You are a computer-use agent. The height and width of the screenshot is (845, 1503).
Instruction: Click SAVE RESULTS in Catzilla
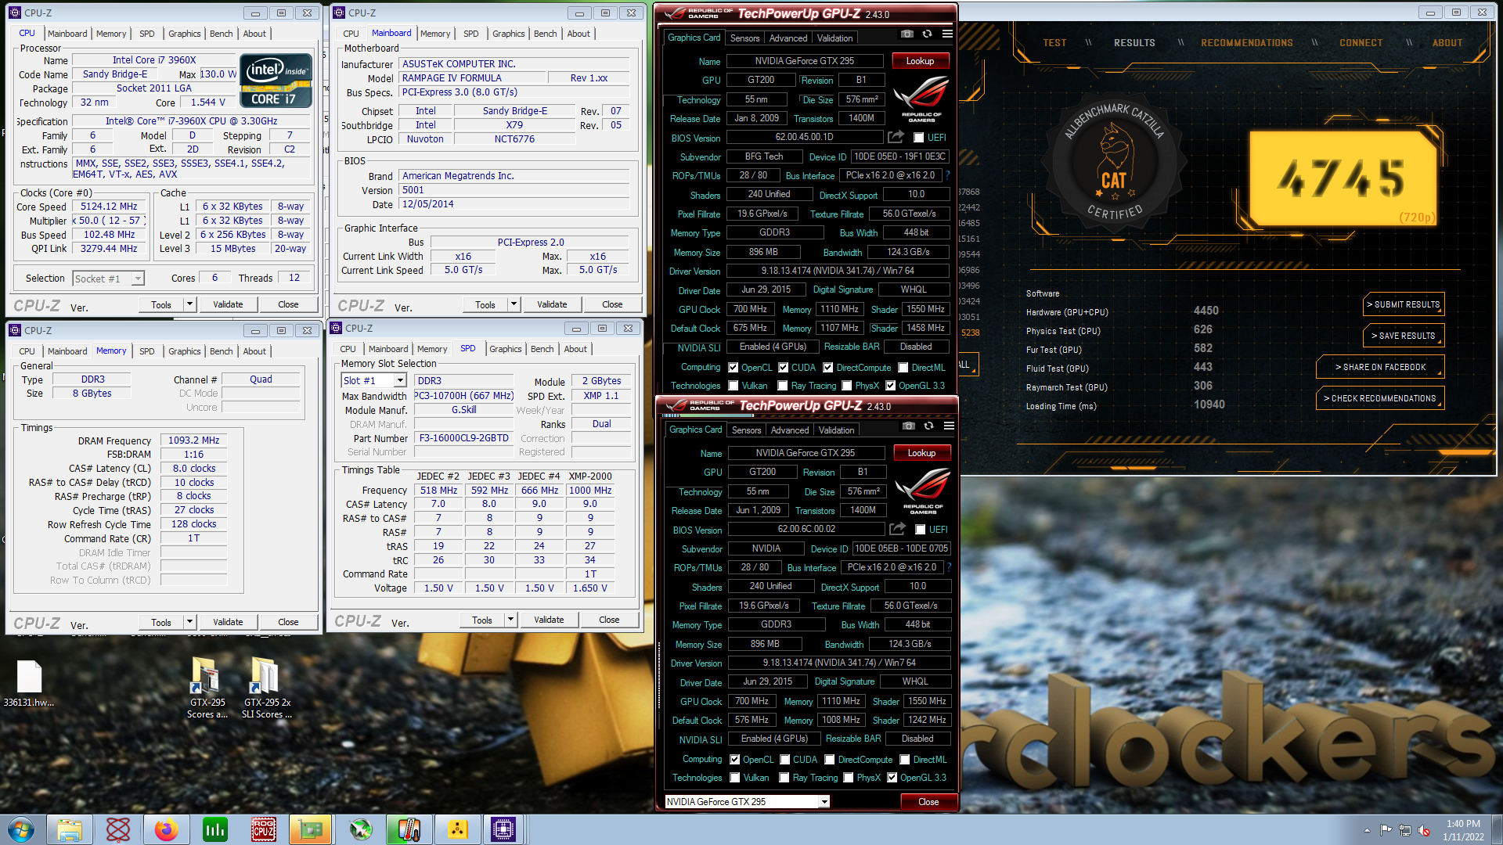tap(1404, 336)
